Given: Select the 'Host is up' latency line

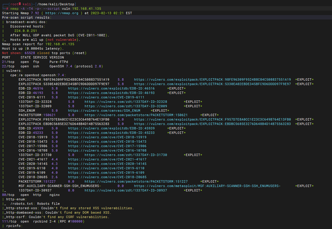Looking at the screenshot, I should coord(33,49).
